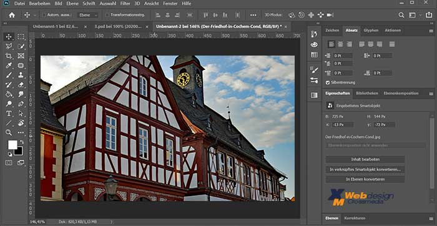Open the Swatches grid panel icon

tap(314, 54)
